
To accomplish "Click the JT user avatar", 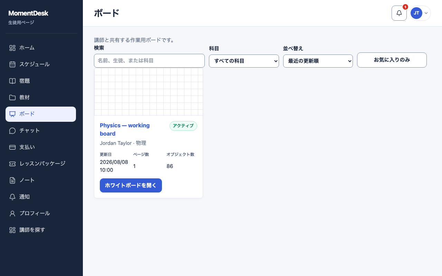I will pos(416,13).
